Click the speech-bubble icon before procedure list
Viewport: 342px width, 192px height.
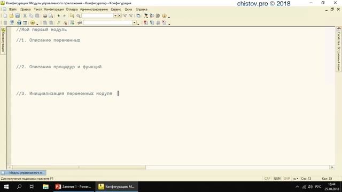click(x=80, y=22)
